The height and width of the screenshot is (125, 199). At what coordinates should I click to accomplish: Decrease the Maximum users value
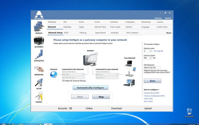(151, 52)
